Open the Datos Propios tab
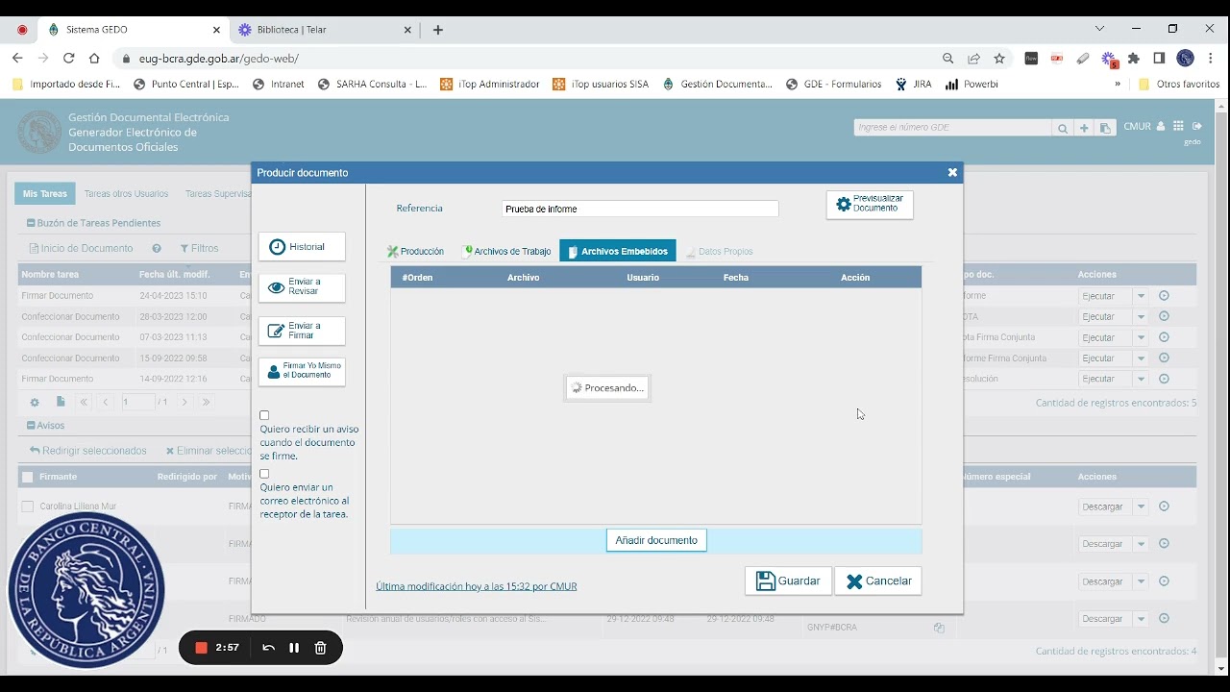Screen dimensions: 1230x692 tap(719, 251)
